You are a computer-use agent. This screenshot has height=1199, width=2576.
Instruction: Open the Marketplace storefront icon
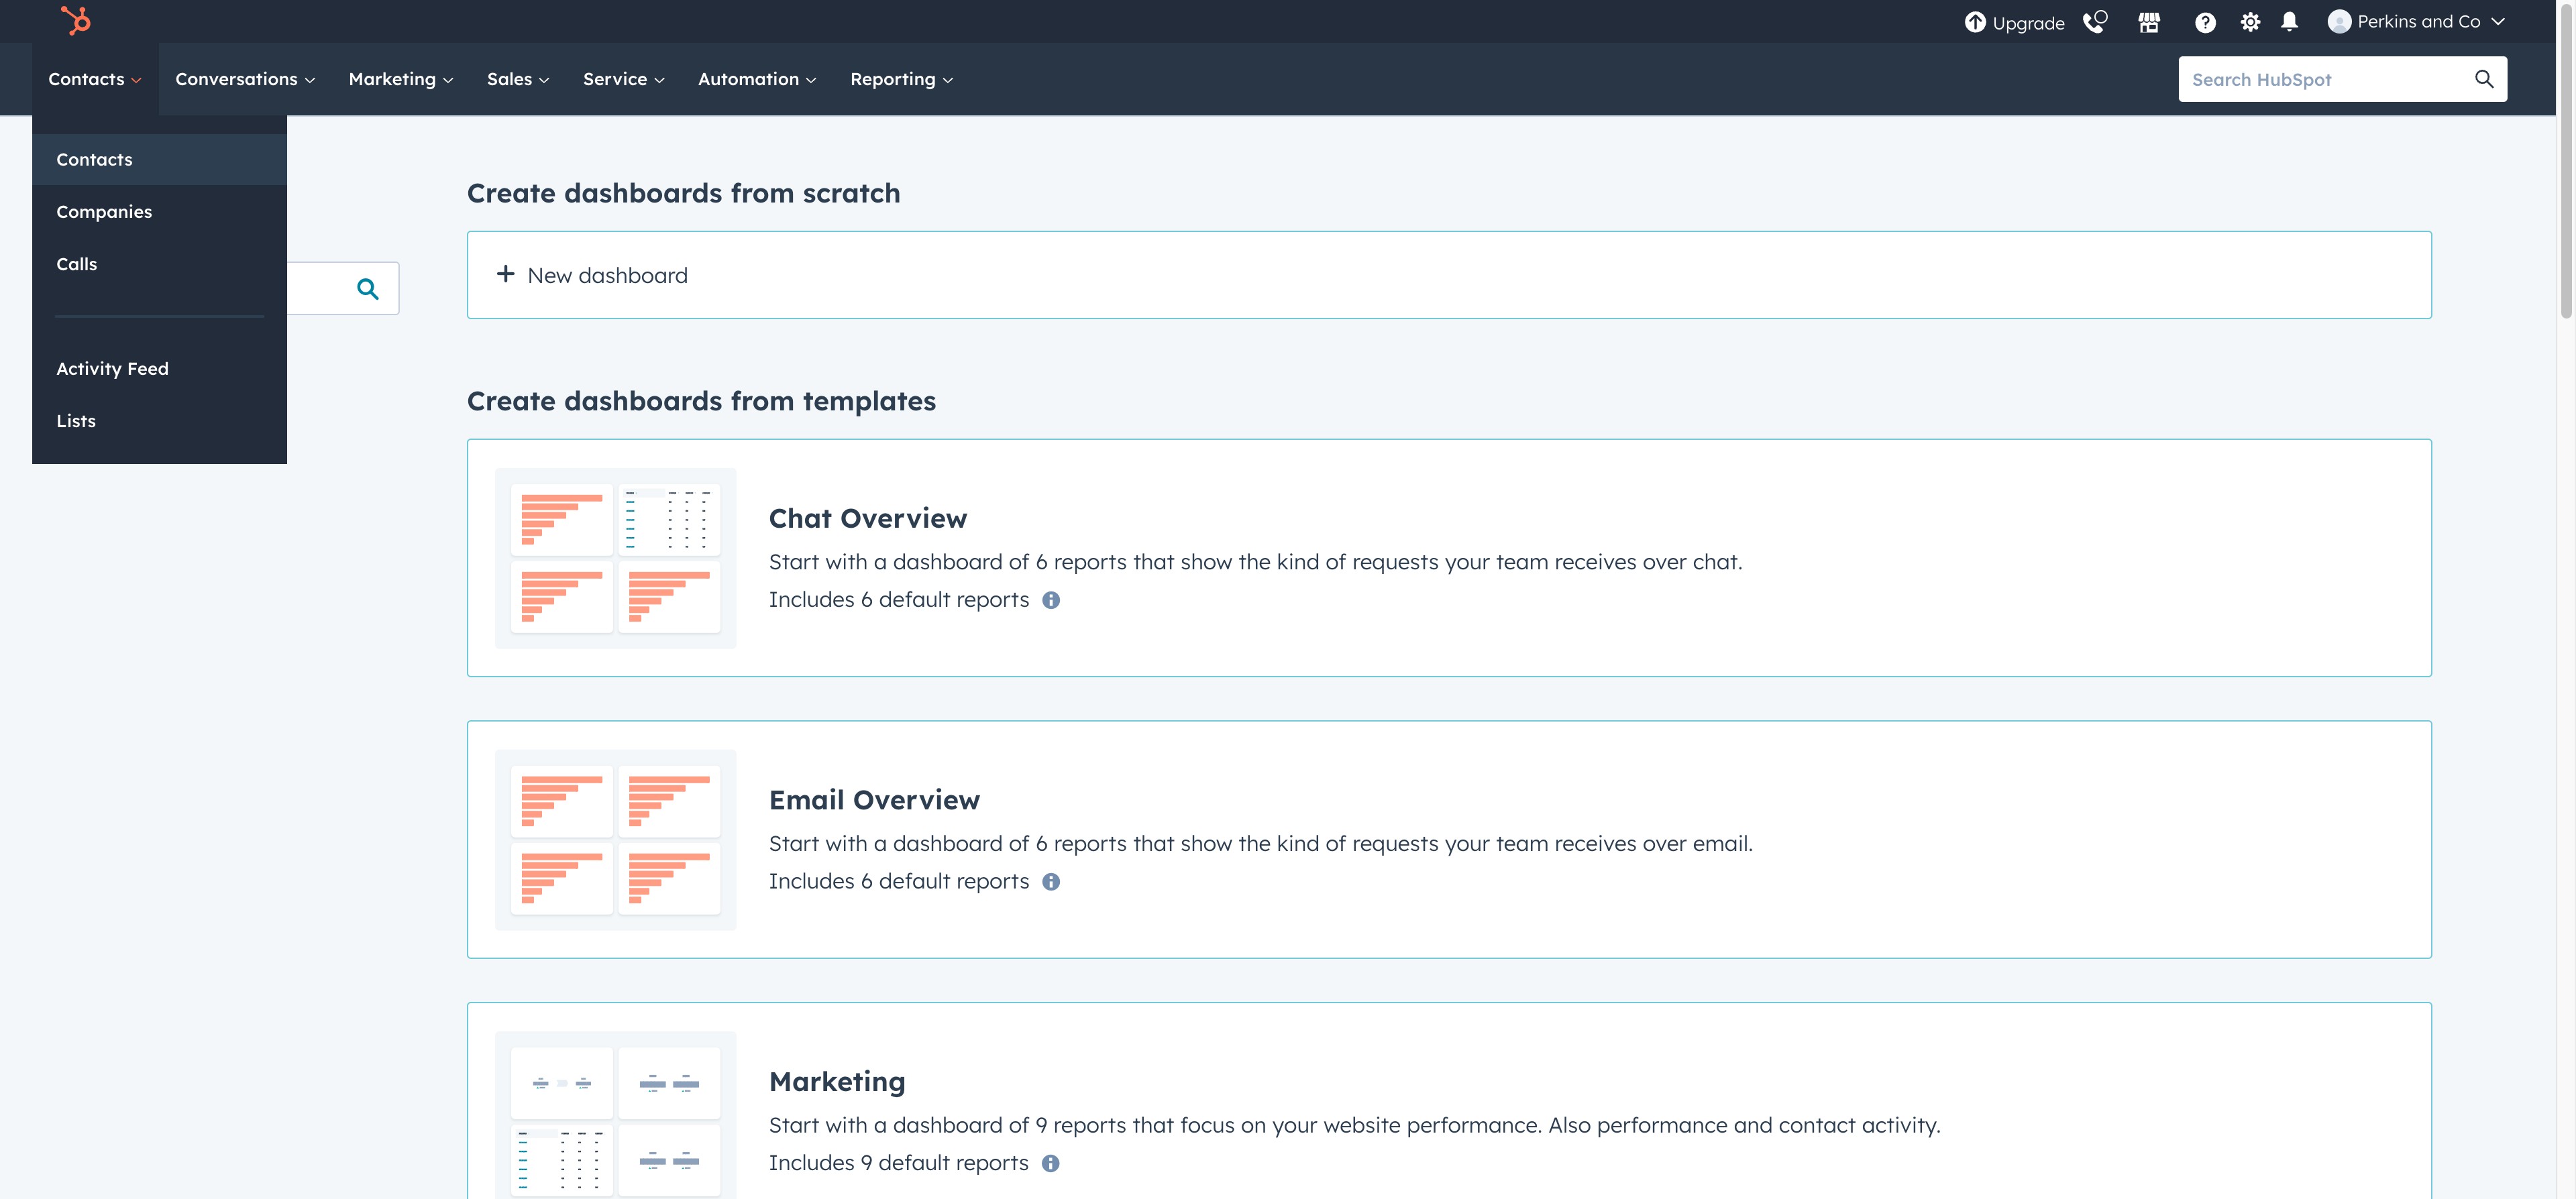[x=2149, y=22]
